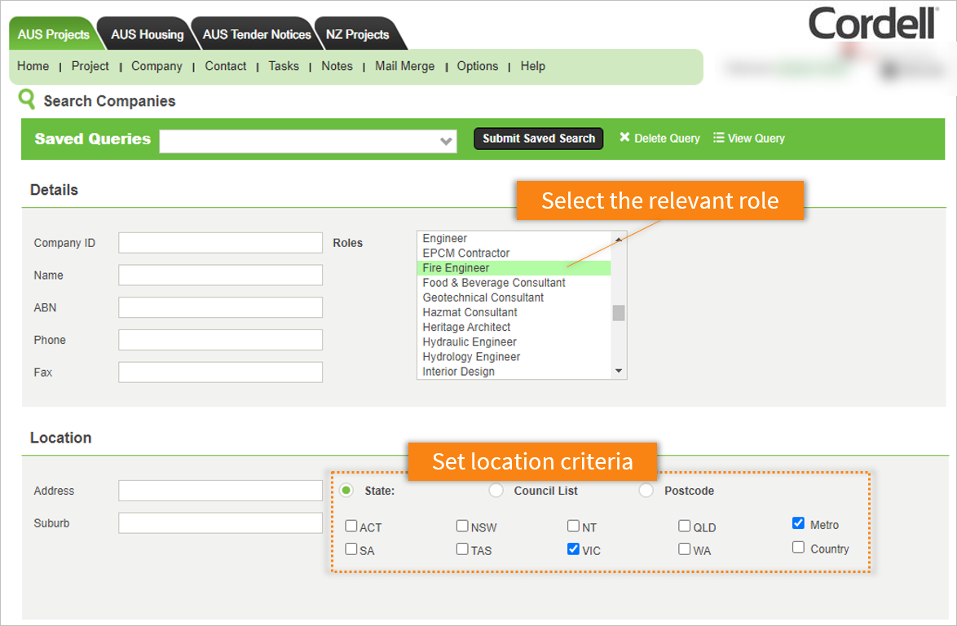This screenshot has width=957, height=626.
Task: Select the Postcode radio button
Action: click(646, 490)
